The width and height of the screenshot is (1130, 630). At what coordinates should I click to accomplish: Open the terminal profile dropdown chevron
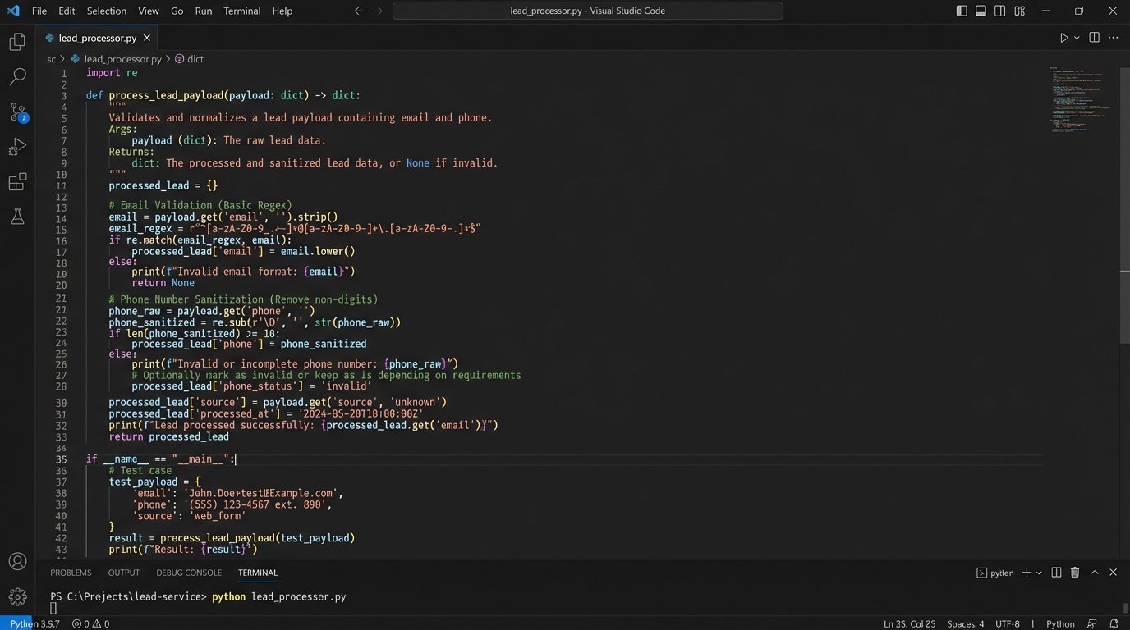pyautogui.click(x=1040, y=572)
